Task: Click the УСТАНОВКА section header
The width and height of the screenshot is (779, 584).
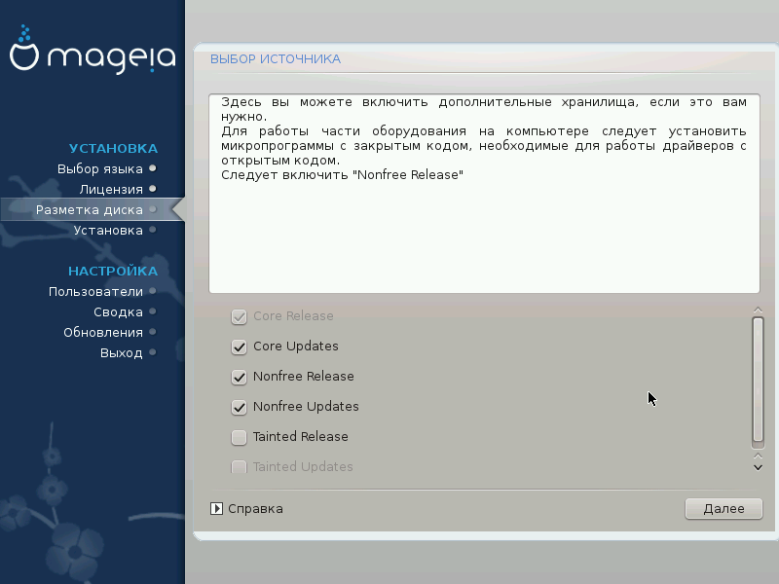Action: pos(113,148)
